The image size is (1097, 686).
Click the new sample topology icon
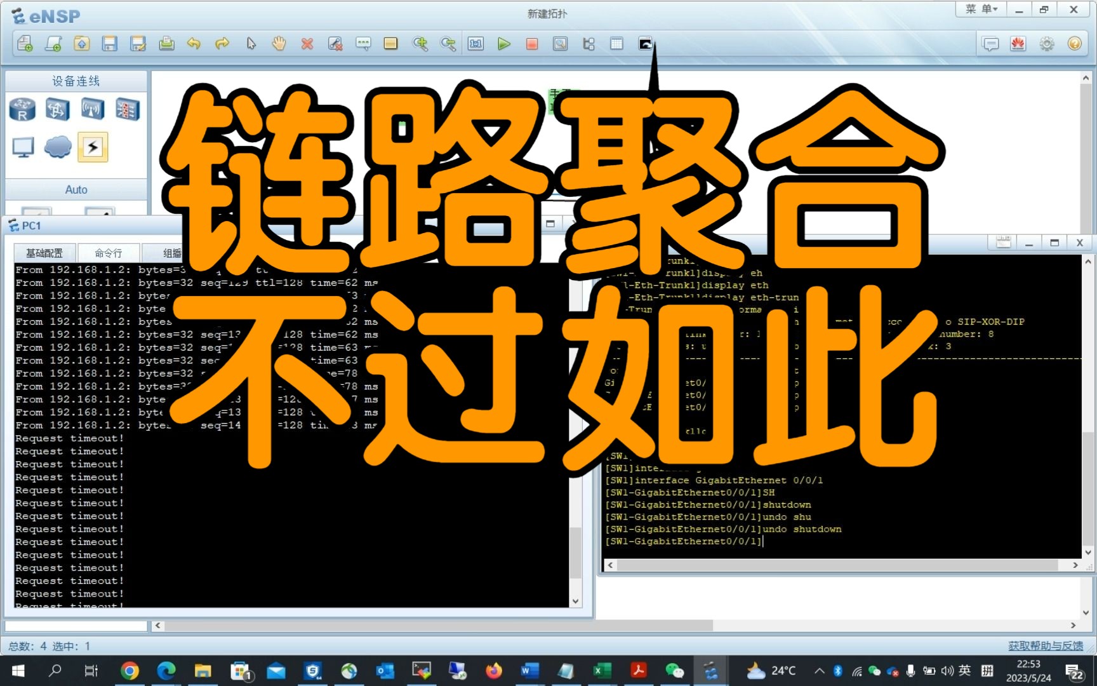(53, 44)
